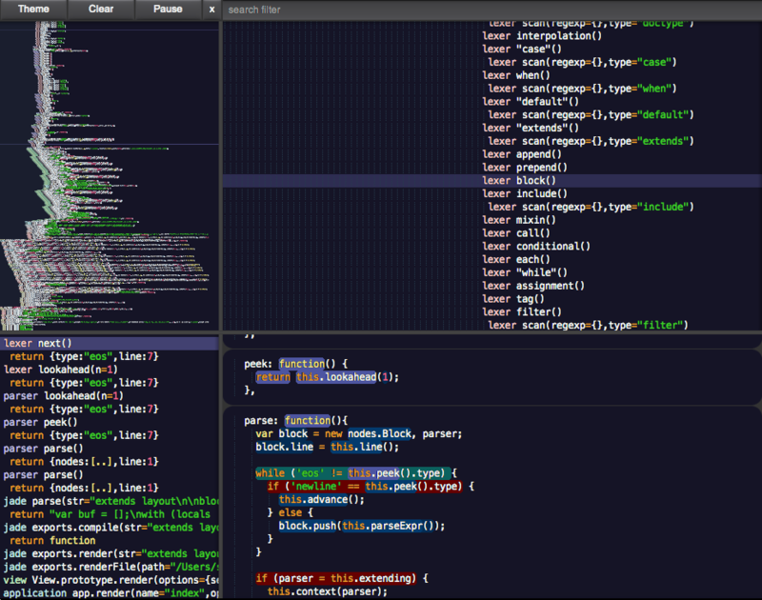
Task: Select 'jade exports.render(str=...' stack entry
Action: click(x=110, y=553)
